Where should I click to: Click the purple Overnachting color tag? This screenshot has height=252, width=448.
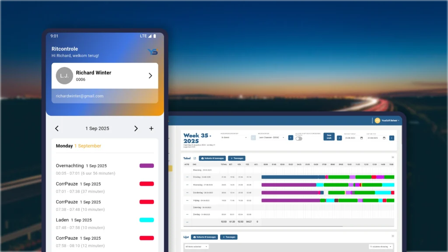click(x=147, y=166)
